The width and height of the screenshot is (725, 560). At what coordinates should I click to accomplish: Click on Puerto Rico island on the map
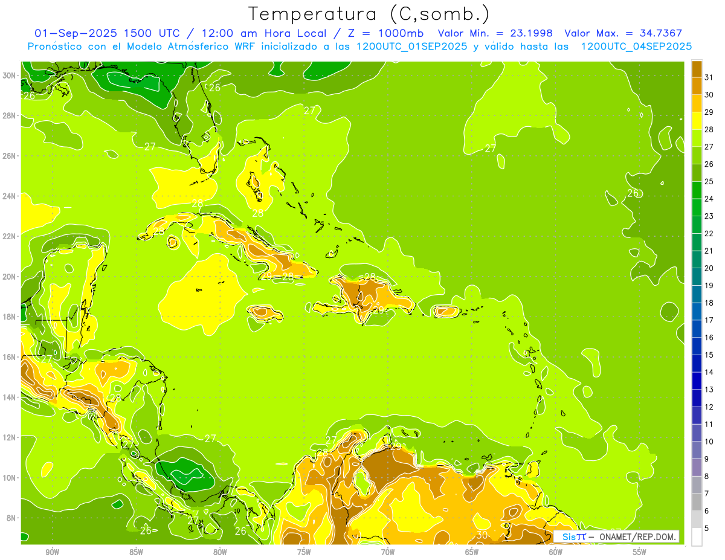(x=446, y=311)
